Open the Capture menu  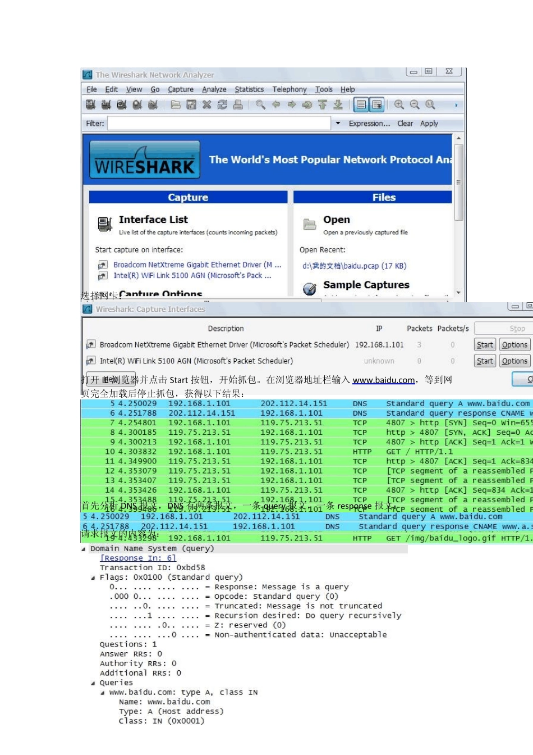click(x=181, y=89)
